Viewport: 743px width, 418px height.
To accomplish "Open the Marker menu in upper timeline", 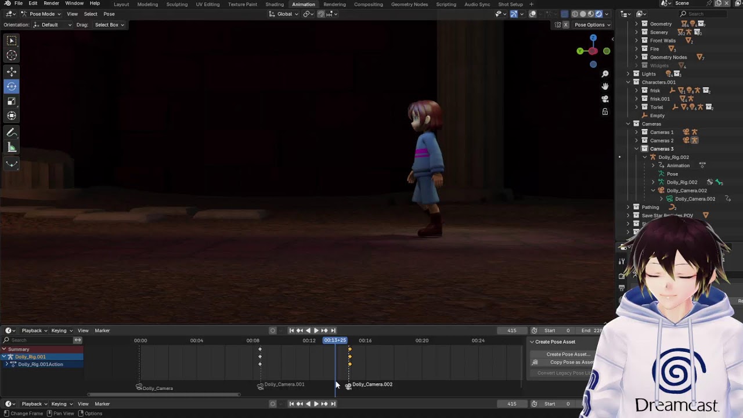I will tap(102, 330).
